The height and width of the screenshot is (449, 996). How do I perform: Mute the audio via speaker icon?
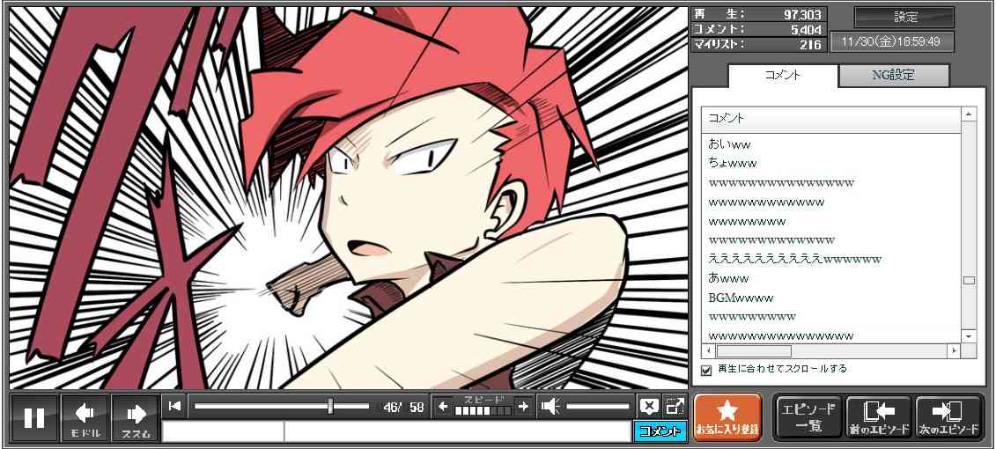pos(550,406)
